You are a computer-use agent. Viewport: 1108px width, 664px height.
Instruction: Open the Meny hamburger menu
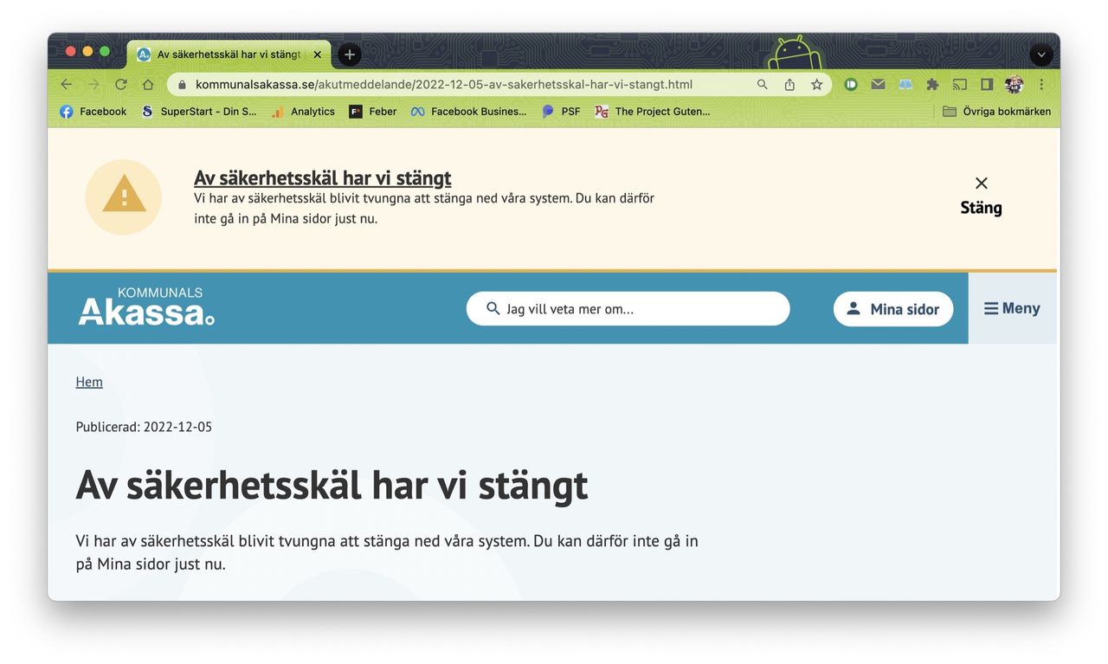pos(1011,308)
